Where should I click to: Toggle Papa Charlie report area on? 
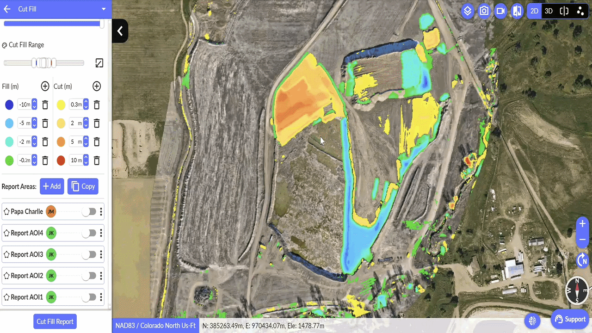click(x=89, y=212)
